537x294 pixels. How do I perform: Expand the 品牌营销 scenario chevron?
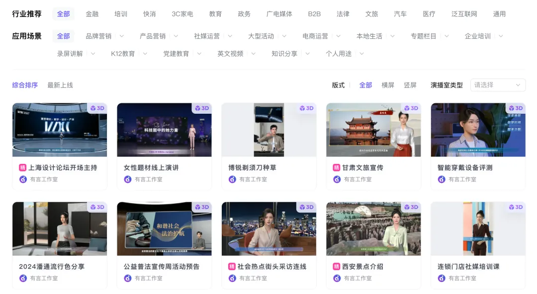pyautogui.click(x=122, y=36)
